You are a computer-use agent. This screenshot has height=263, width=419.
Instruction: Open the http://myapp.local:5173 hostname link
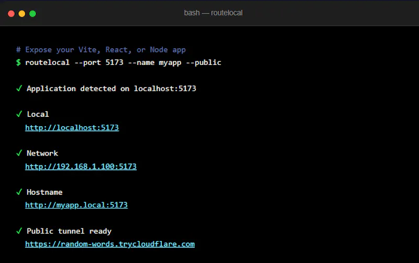(x=76, y=205)
